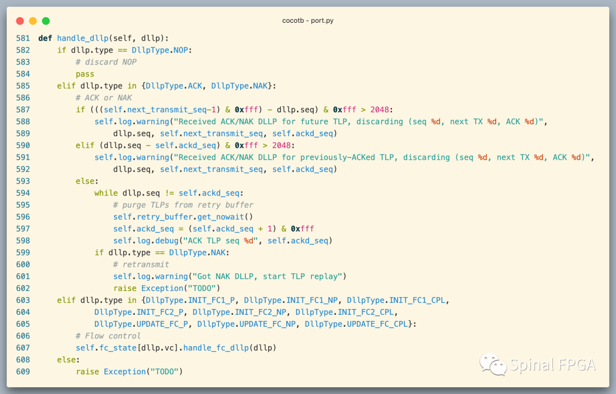
Task: Click line number 597
Action: pos(23,229)
